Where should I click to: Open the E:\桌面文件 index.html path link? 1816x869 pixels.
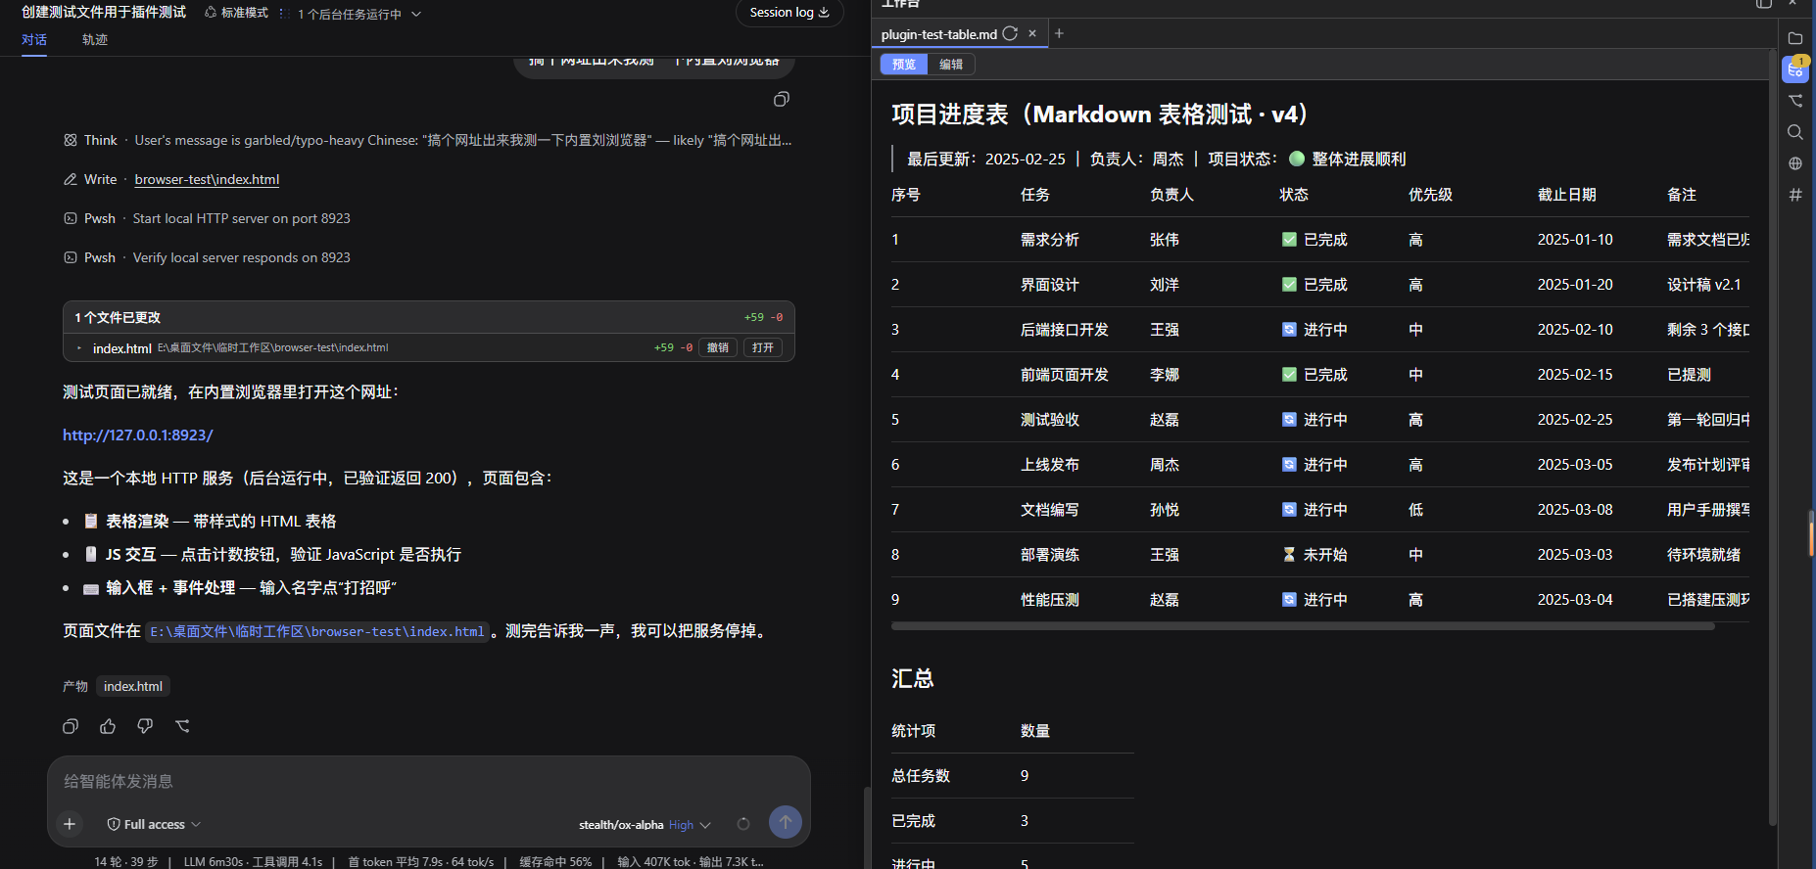(x=317, y=631)
